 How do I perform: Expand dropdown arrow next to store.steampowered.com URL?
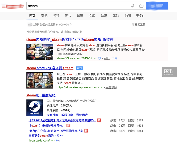[x=101, y=88]
